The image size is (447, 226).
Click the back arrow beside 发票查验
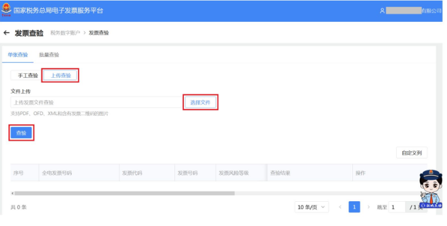[7, 33]
